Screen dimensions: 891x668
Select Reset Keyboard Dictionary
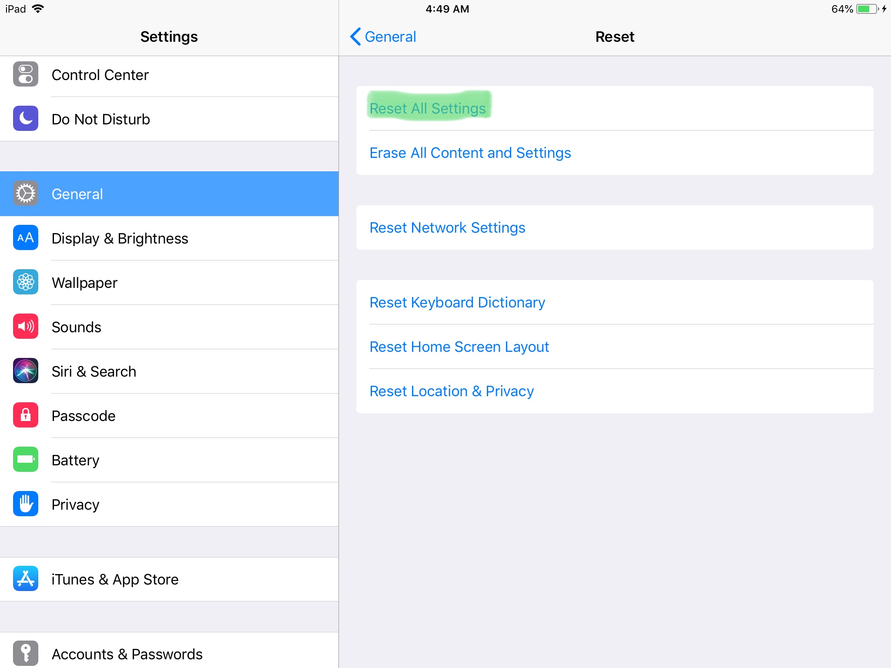pyautogui.click(x=457, y=303)
